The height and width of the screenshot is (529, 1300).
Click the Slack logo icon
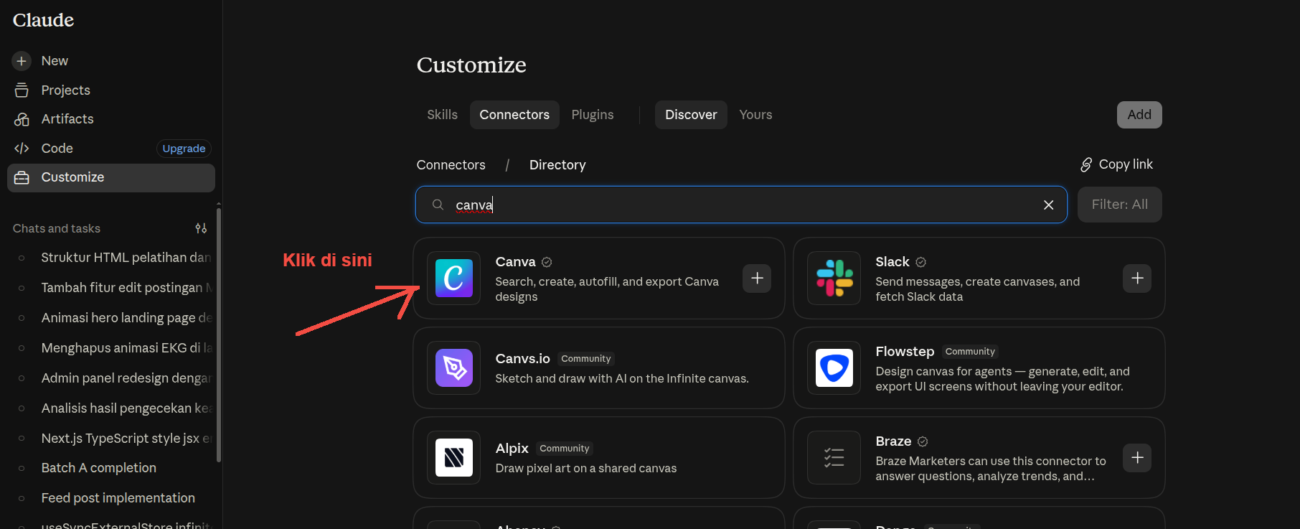pos(834,278)
